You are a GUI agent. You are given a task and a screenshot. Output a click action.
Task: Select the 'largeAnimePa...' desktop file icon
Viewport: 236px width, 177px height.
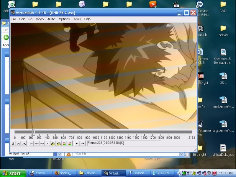click(223, 126)
